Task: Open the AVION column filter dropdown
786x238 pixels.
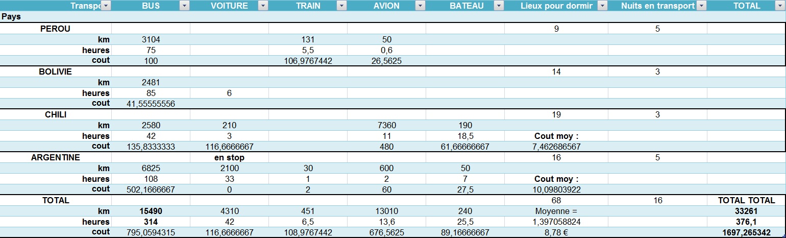Action: pyautogui.click(x=420, y=6)
